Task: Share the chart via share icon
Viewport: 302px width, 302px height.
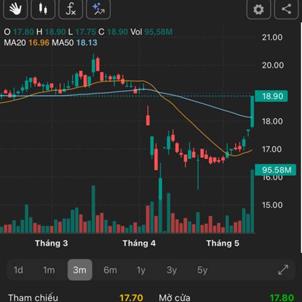Action: coord(286,9)
